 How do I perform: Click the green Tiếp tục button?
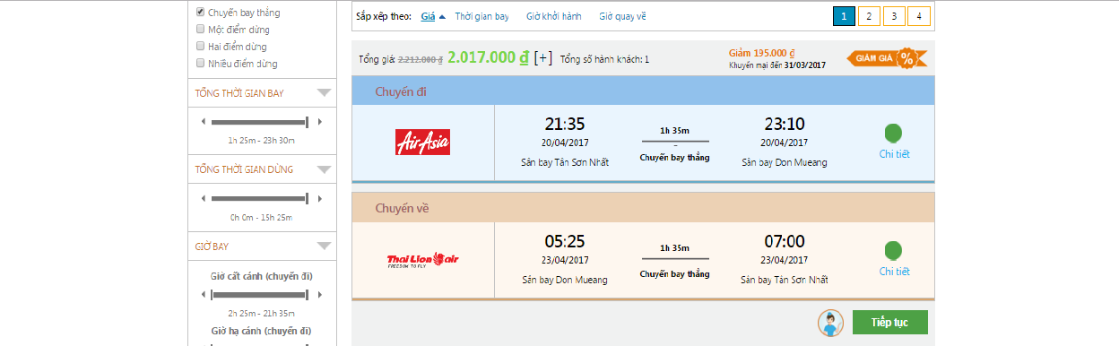click(x=889, y=323)
